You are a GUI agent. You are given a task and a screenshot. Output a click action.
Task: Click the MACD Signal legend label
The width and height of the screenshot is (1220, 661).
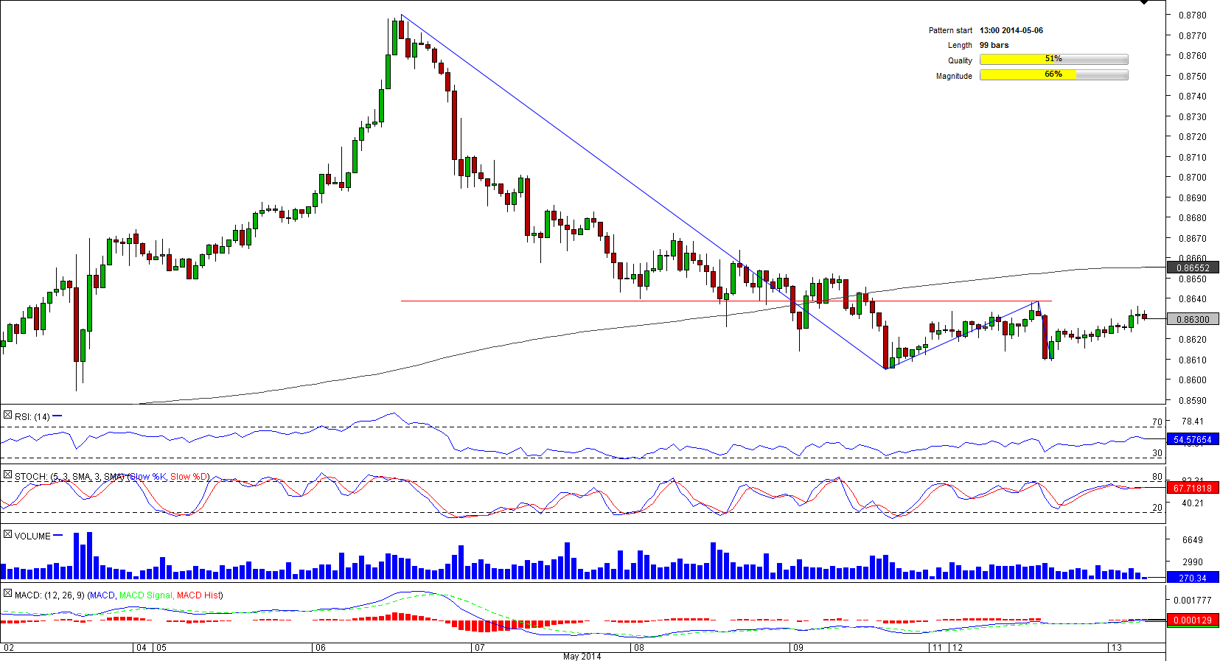[x=145, y=595]
